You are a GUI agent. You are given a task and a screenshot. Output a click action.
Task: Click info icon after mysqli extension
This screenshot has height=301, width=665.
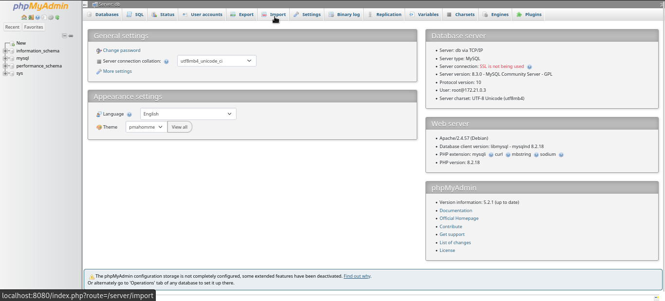pos(491,155)
